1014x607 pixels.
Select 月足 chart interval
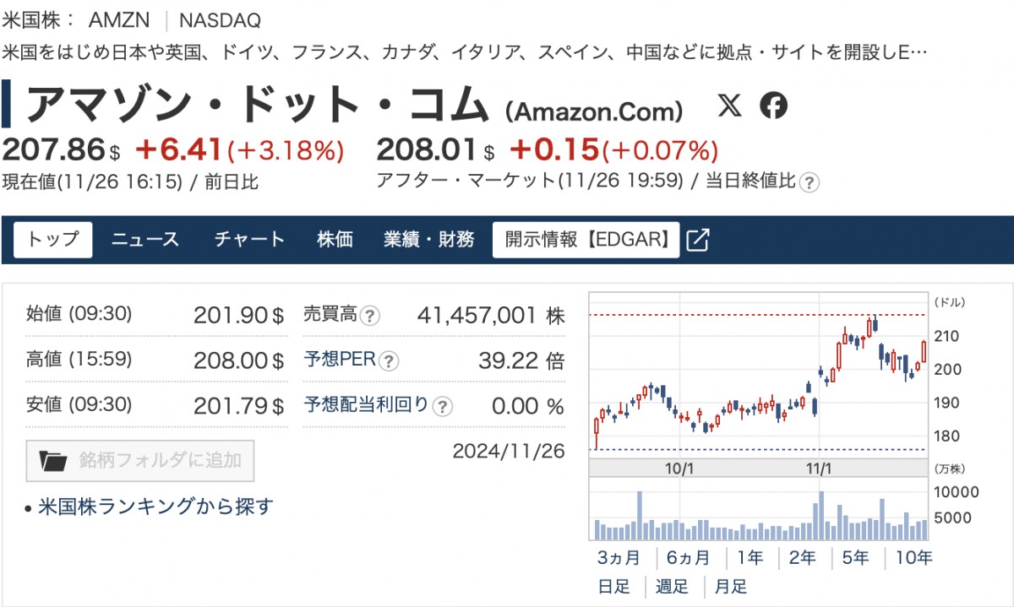pyautogui.click(x=730, y=587)
